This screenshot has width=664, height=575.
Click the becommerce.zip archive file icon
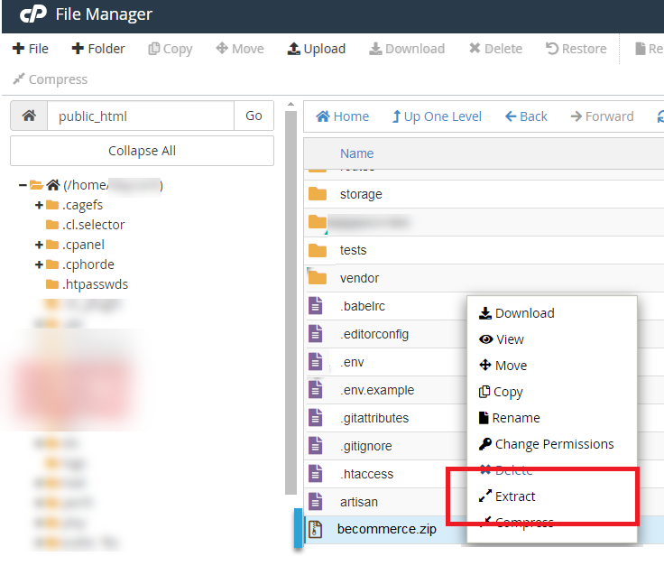[316, 529]
